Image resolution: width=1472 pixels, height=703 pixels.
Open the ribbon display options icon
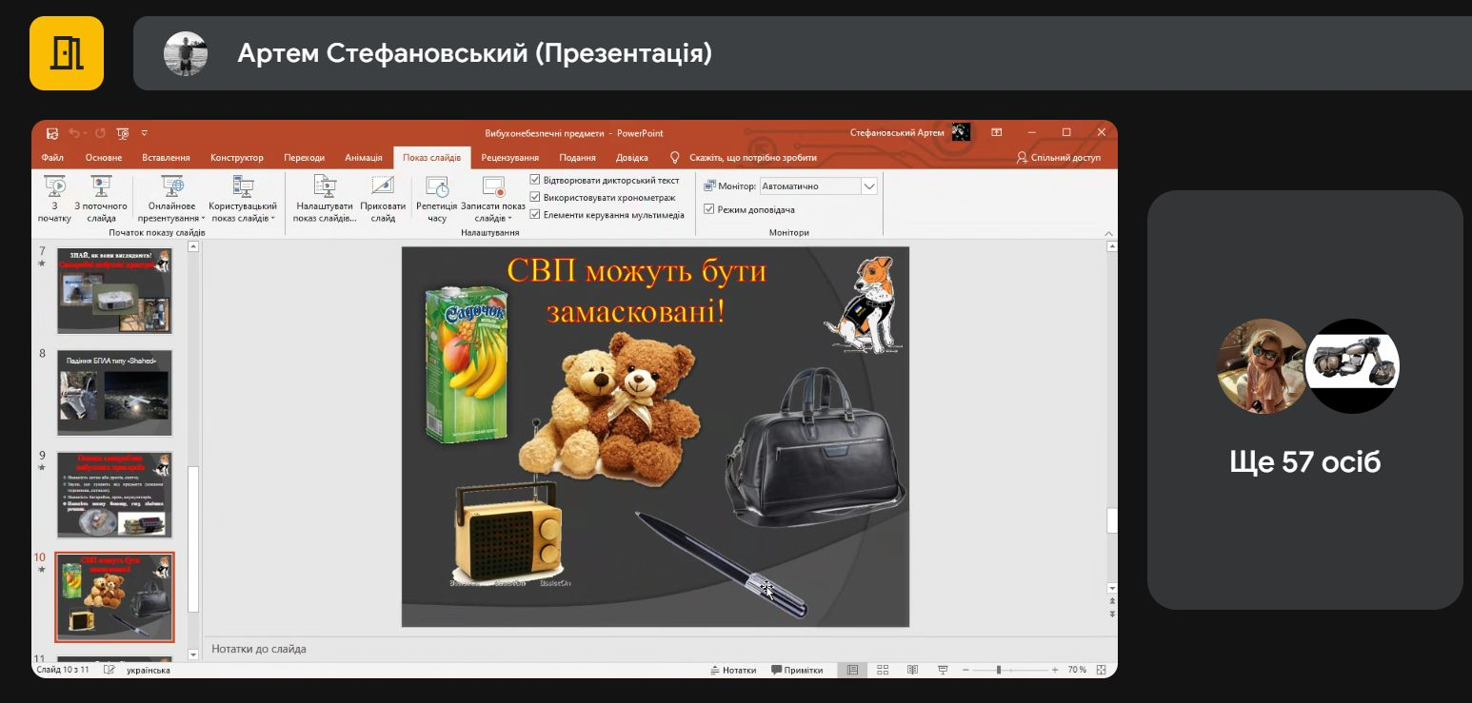(996, 132)
